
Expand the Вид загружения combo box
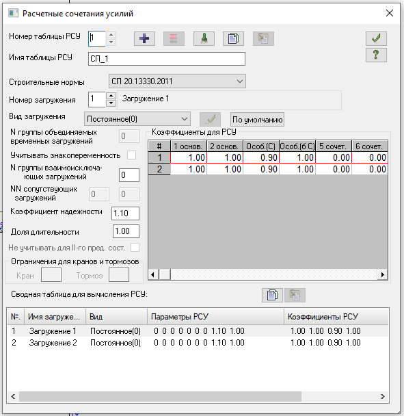point(137,119)
